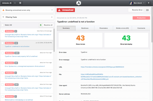
Task: Click the orange warning triangle icon
Action: point(3,10)
